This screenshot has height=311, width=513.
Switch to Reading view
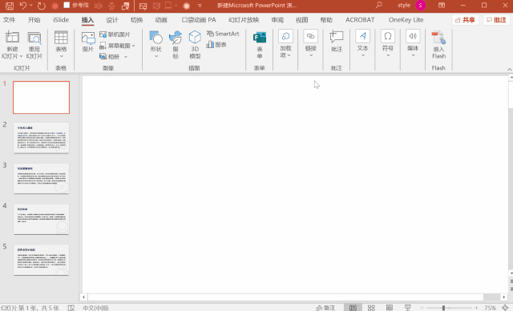click(x=390, y=308)
